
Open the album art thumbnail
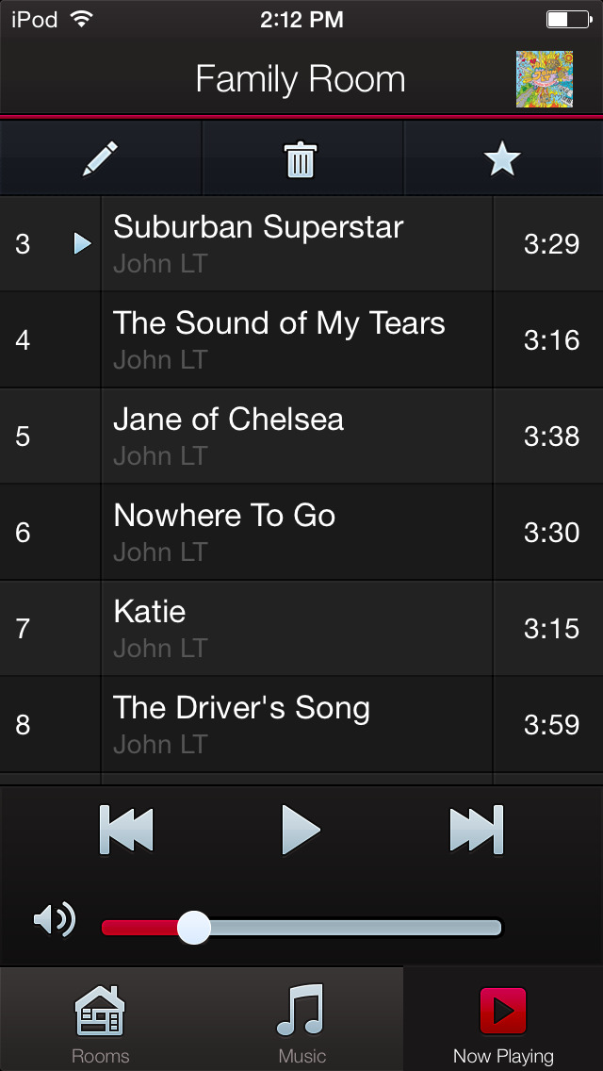tap(545, 78)
